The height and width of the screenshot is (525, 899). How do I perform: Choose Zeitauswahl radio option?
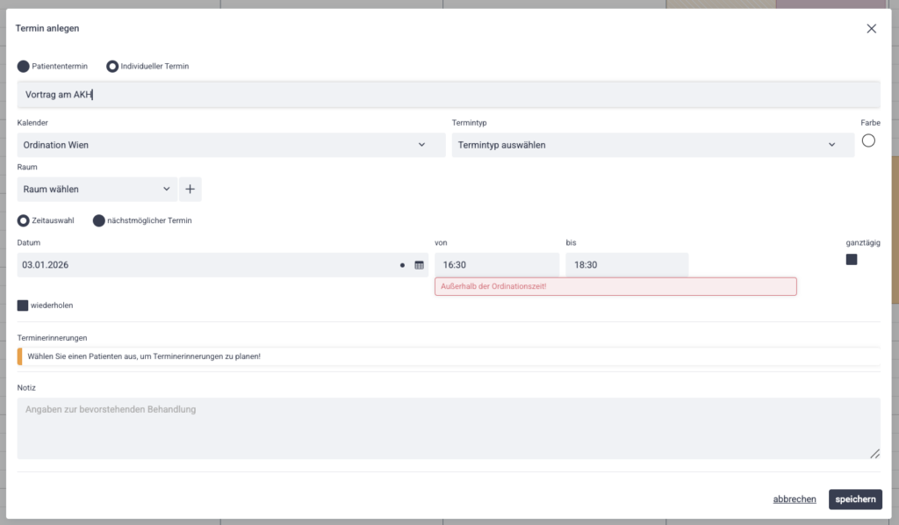[24, 220]
